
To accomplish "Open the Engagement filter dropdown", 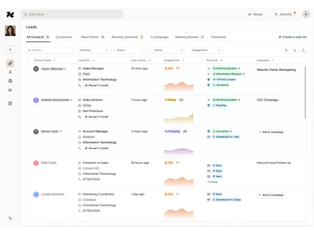I will tap(206, 50).
